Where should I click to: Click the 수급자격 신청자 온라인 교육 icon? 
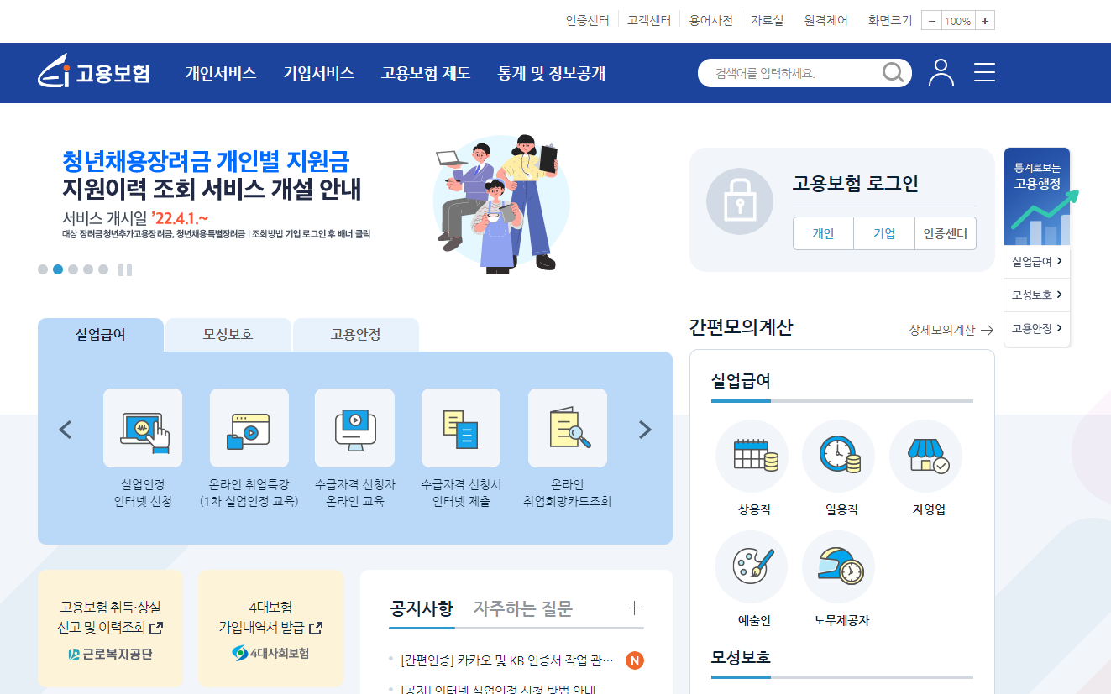pyautogui.click(x=354, y=428)
